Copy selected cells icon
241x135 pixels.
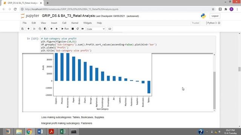[40, 29]
